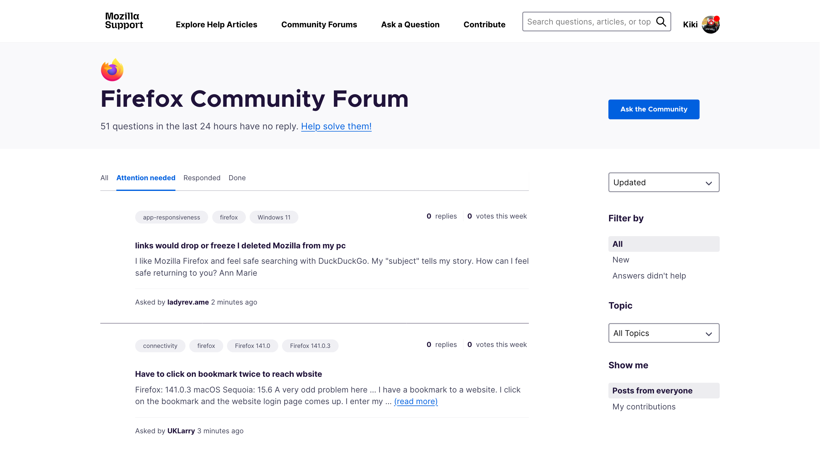The width and height of the screenshot is (820, 449).
Task: Select the All questions tab
Action: 104,178
